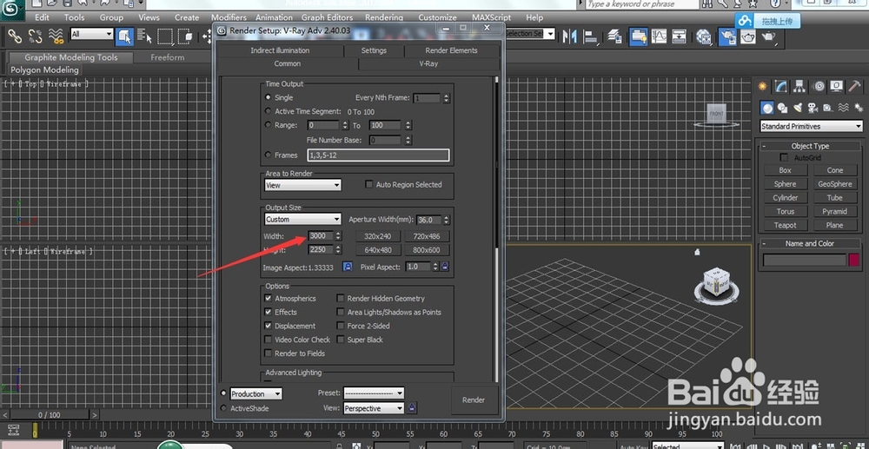The image size is (869, 449).
Task: Open the render View Perspective dropdown
Action: pyautogui.click(x=374, y=408)
